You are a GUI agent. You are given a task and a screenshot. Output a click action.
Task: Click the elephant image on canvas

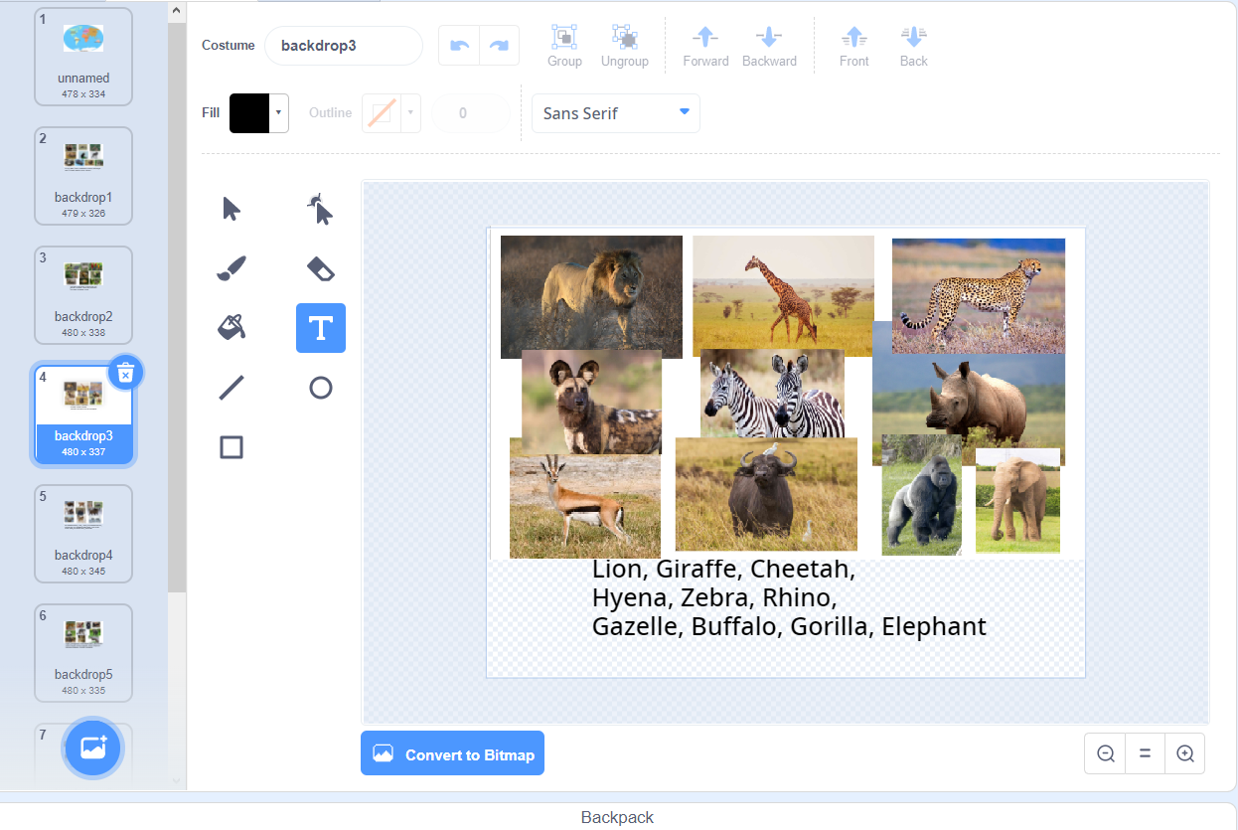tap(1017, 502)
